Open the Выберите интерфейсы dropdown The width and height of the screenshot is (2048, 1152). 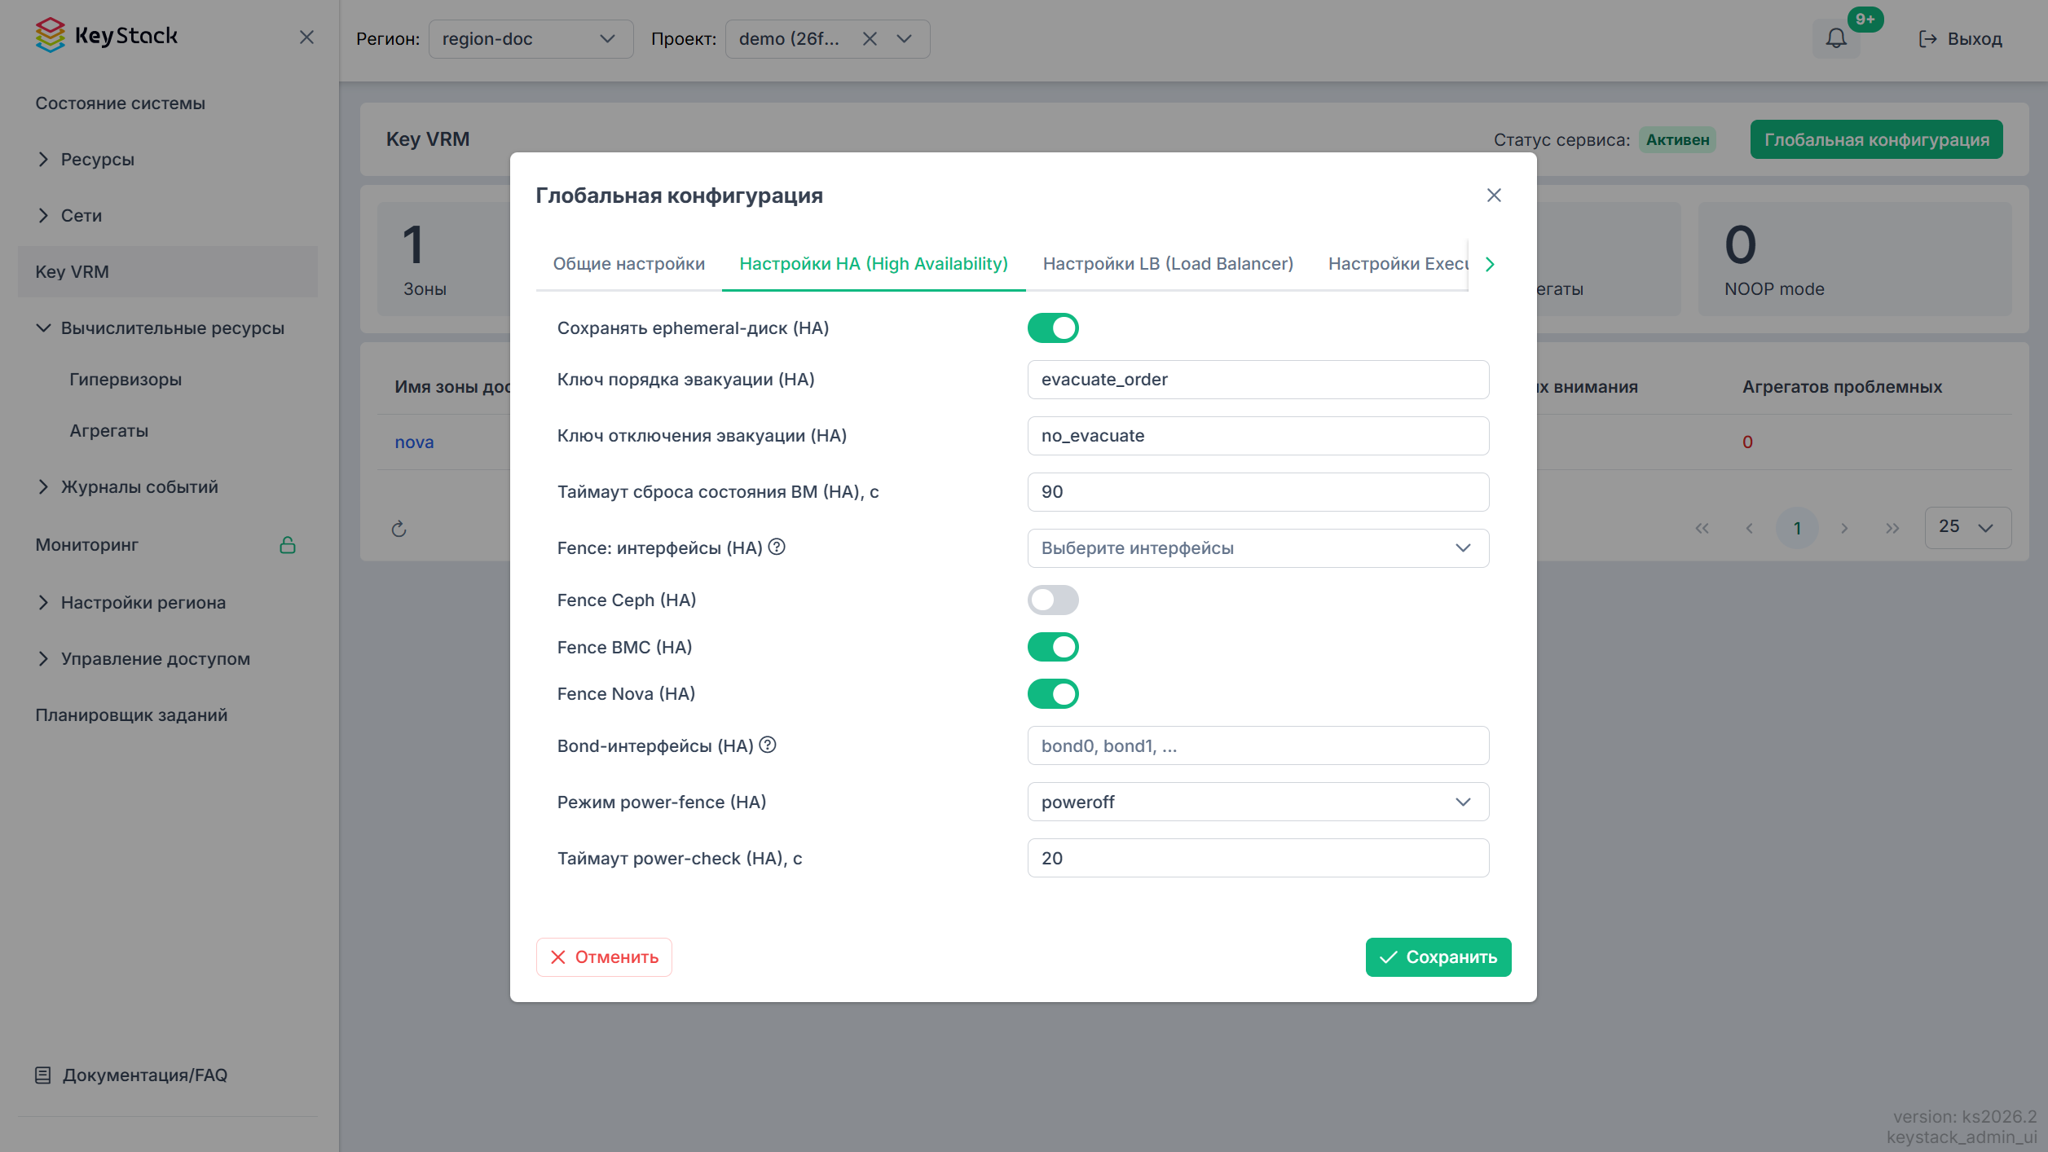click(1257, 548)
